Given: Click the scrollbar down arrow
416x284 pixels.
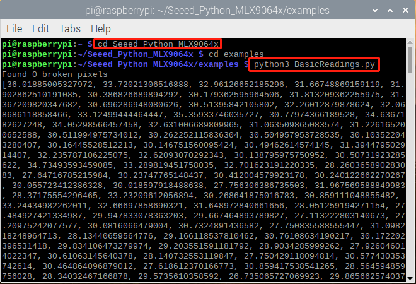Looking at the screenshot, I should coord(410,278).
